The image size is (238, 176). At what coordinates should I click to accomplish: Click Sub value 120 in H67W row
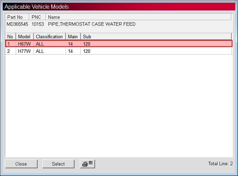click(87, 44)
